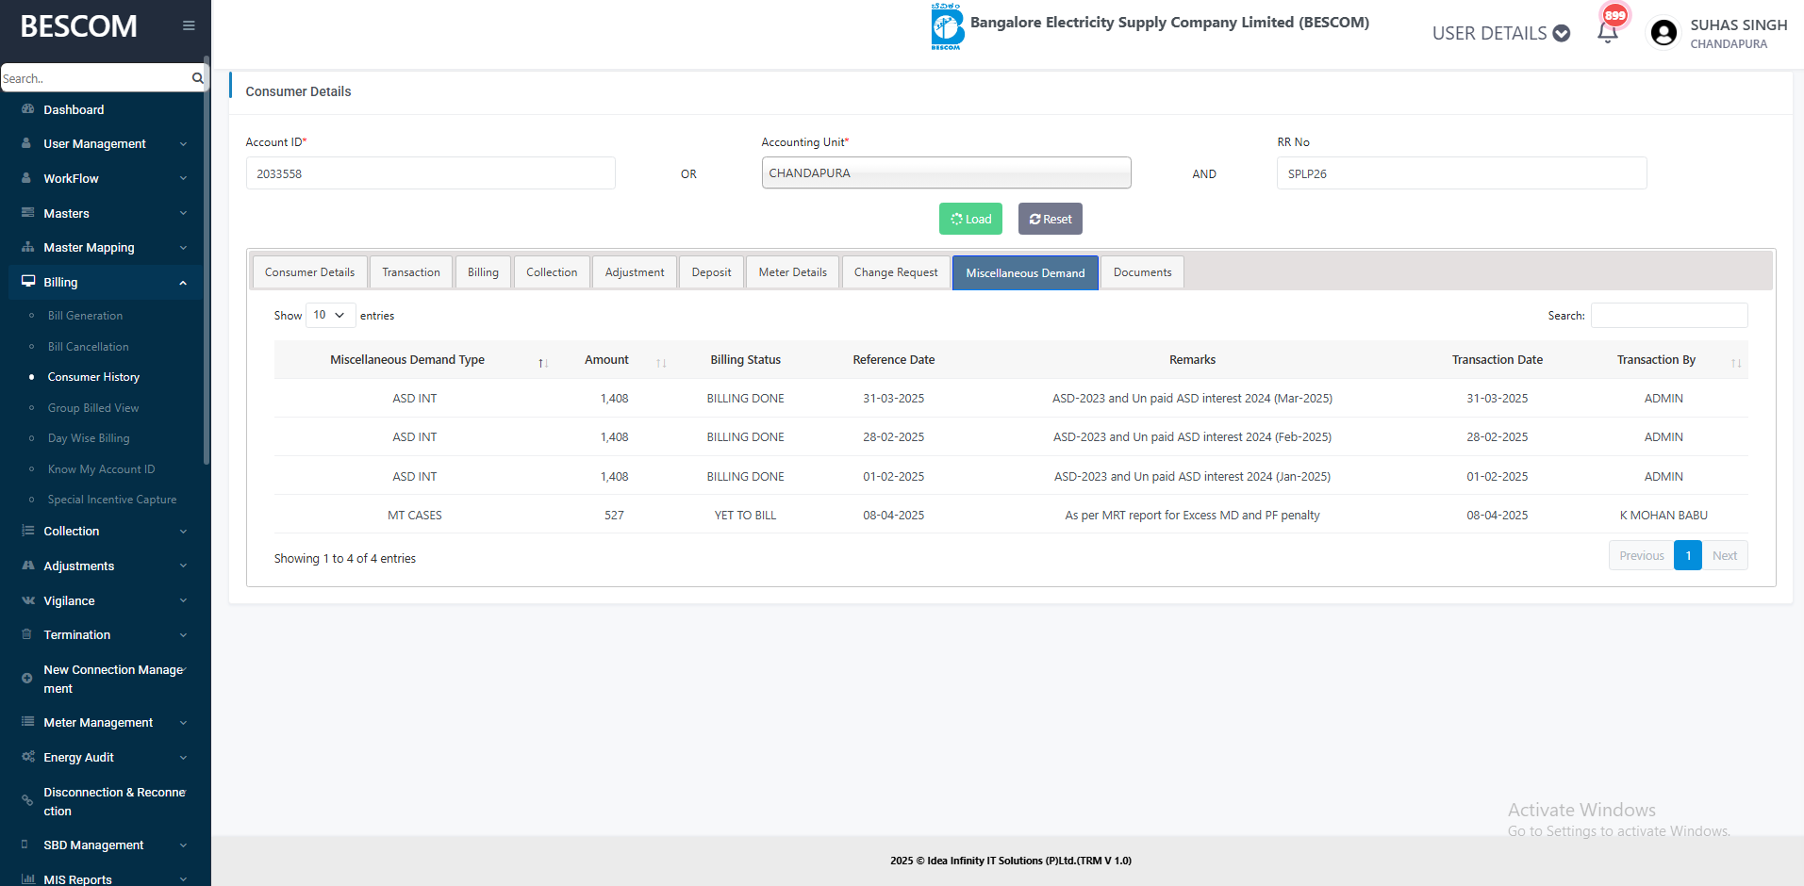The width and height of the screenshot is (1804, 886).
Task: Go to the Next page
Action: 1725,555
